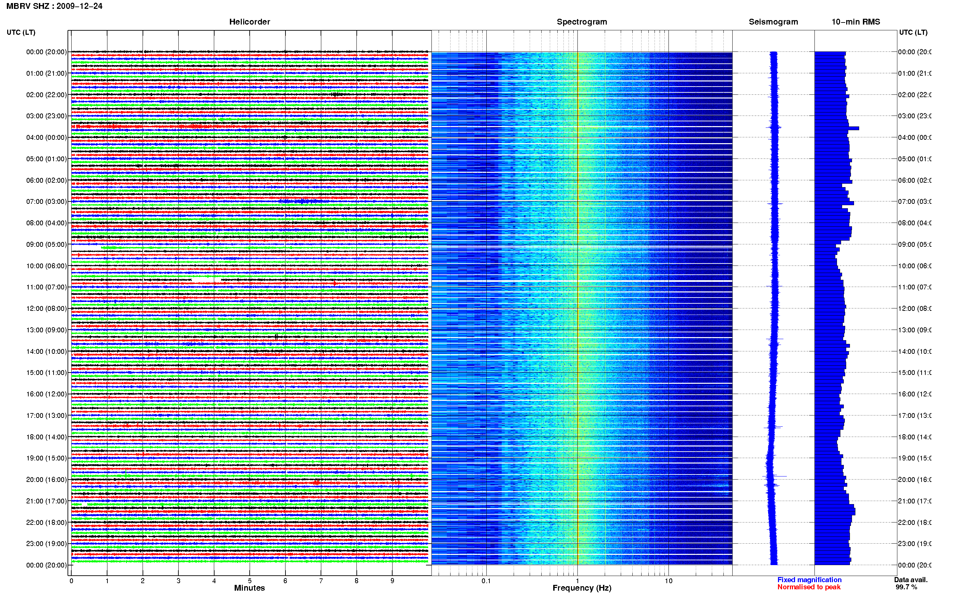This screenshot has width=970, height=606.
Task: Click left-axis time label '02:00 (22:00)'
Action: [46, 95]
